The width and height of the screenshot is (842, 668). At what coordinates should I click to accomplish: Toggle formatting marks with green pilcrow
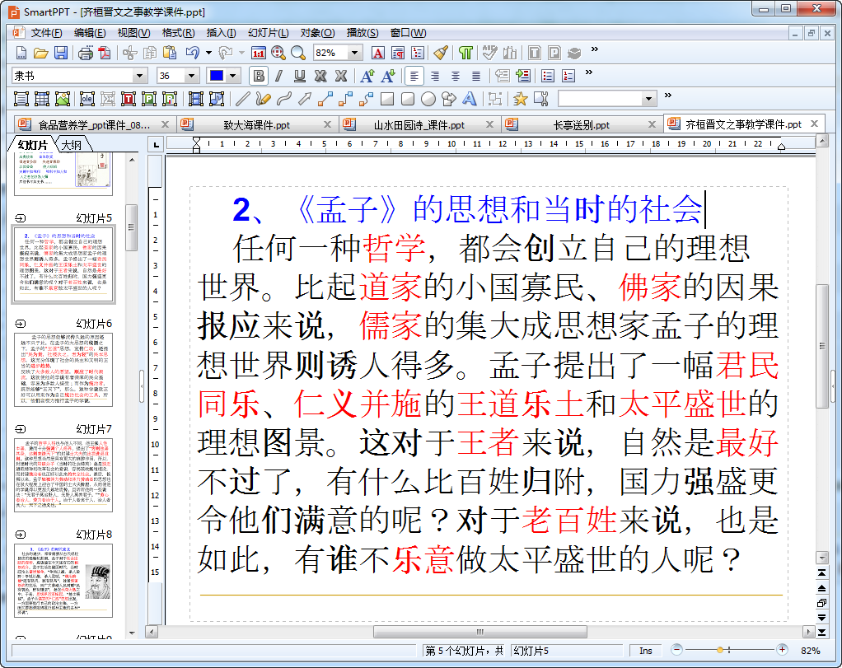tap(465, 53)
